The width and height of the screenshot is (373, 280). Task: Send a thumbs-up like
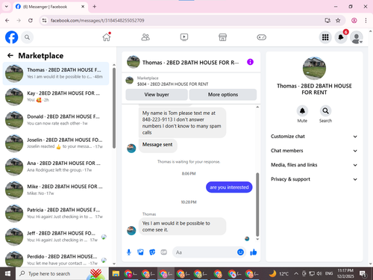click(x=254, y=252)
